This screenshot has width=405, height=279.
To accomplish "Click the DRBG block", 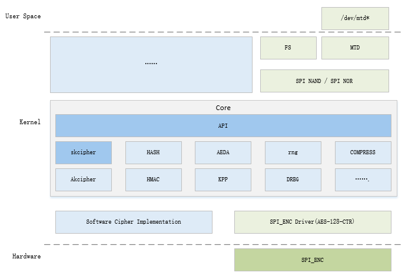I will coord(293,180).
